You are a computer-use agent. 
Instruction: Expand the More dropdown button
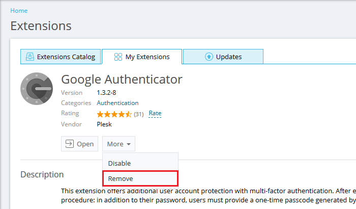pos(118,144)
